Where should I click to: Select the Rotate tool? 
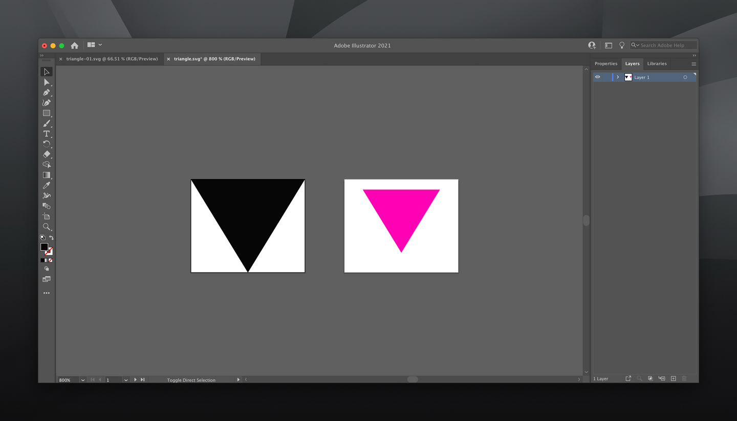coord(47,144)
